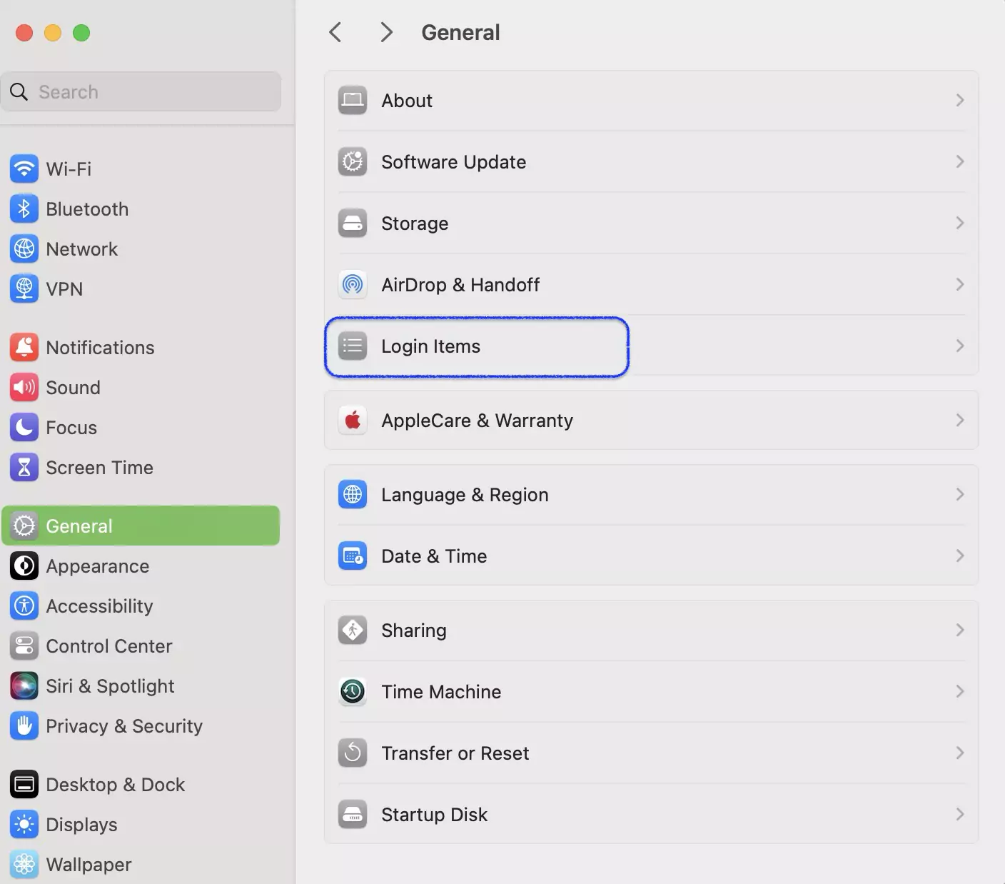Click the Siri & Spotlight icon
This screenshot has height=884, width=1005.
[x=24, y=686]
